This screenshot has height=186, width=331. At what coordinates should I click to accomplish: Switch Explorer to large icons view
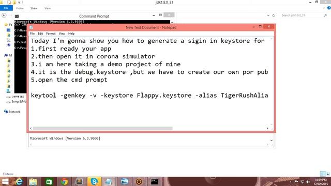(x=328, y=174)
